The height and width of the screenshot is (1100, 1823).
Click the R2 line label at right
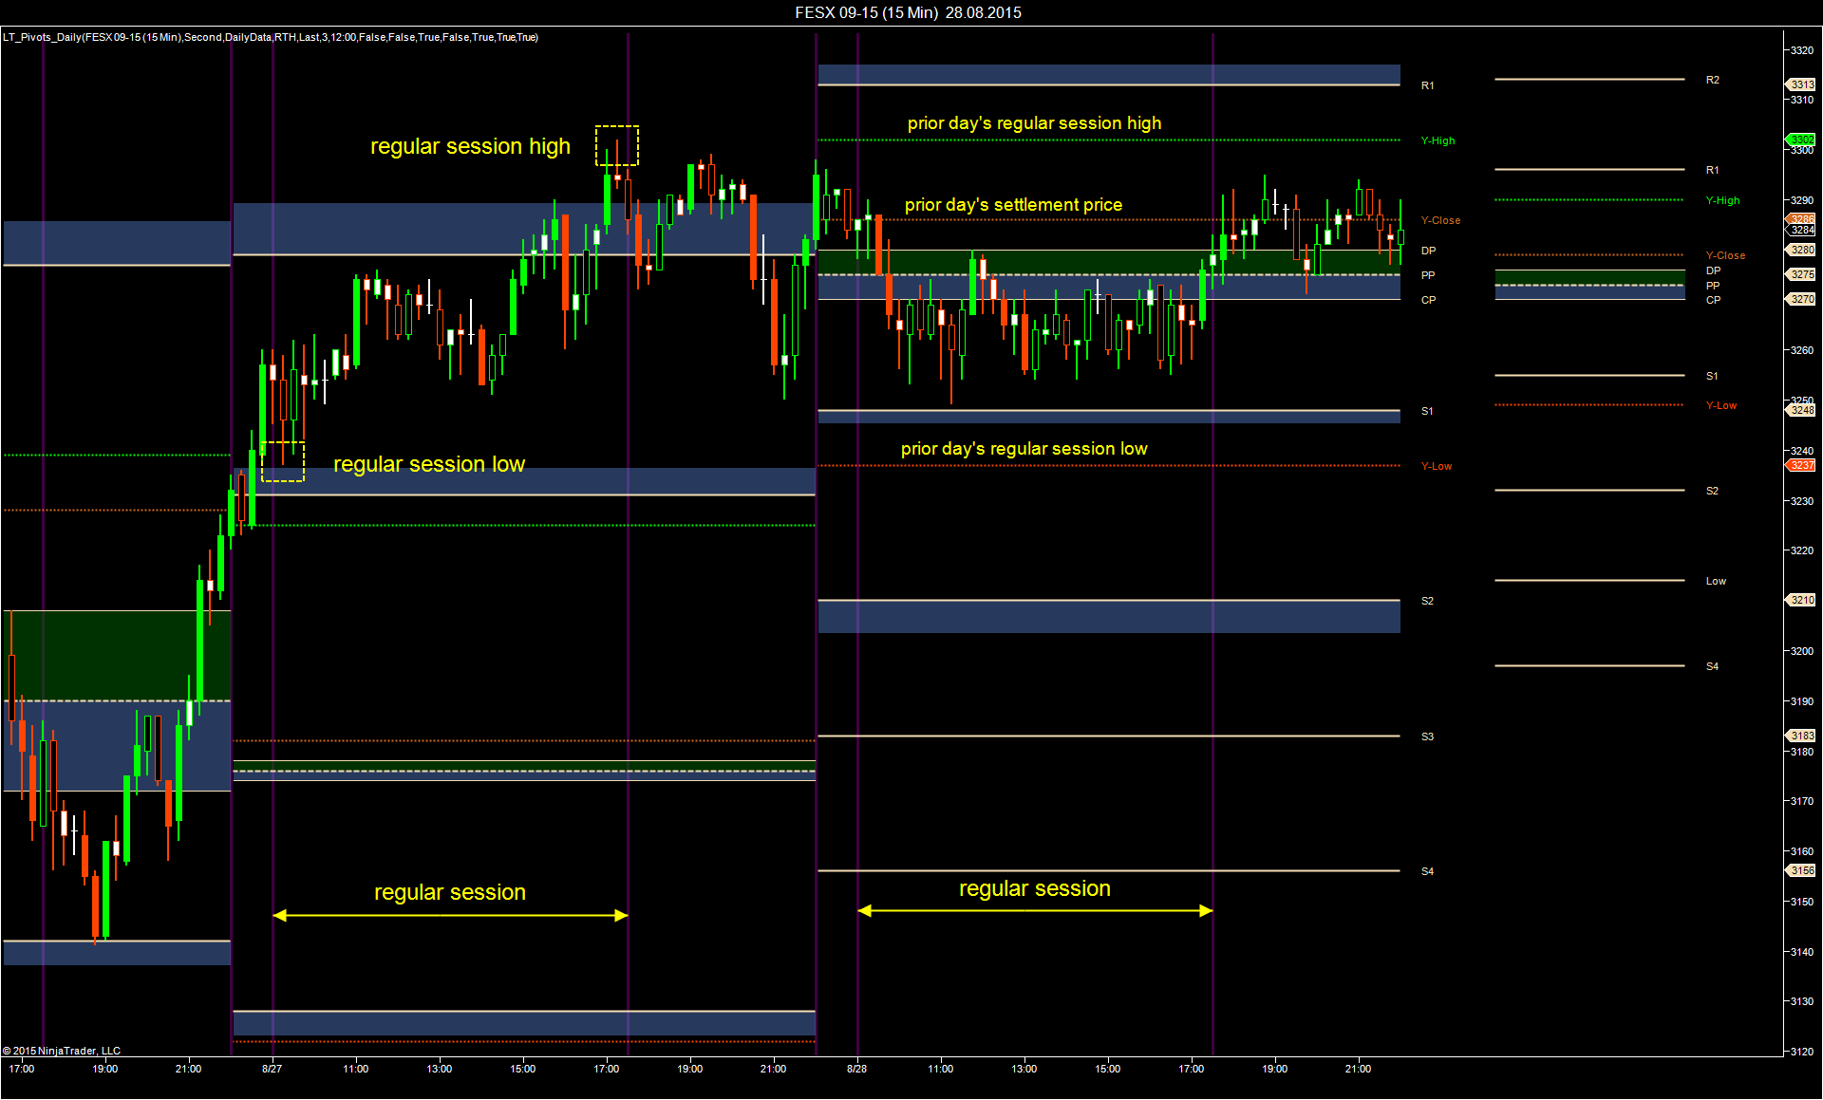[x=1712, y=80]
